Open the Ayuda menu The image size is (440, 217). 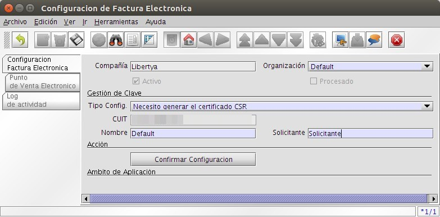point(156,21)
